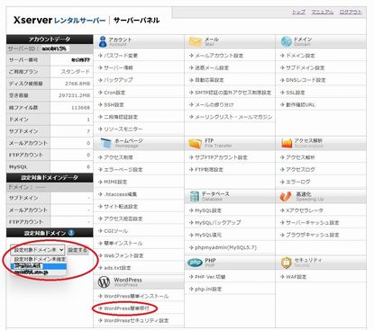Go to SSH設定

click(114, 105)
